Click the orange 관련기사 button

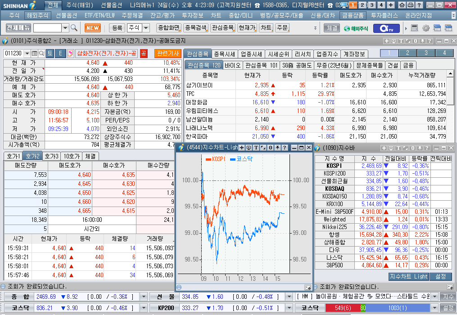click(x=167, y=54)
